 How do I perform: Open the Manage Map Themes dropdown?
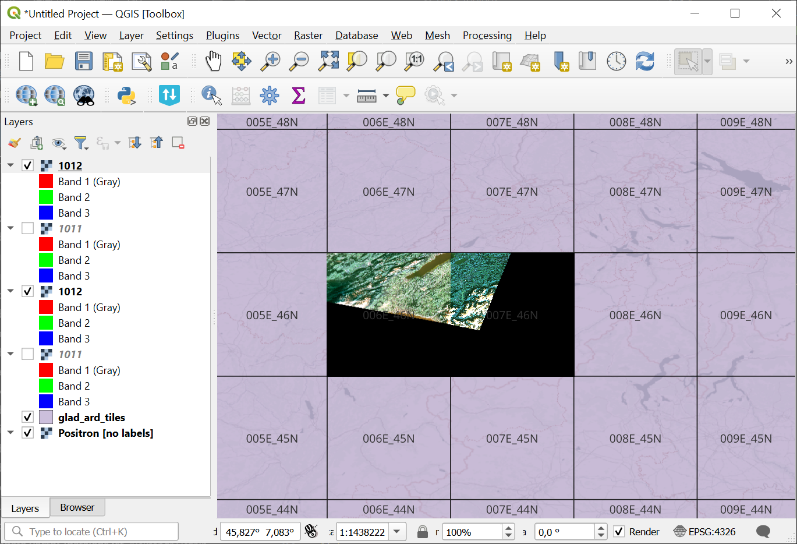pyautogui.click(x=59, y=143)
